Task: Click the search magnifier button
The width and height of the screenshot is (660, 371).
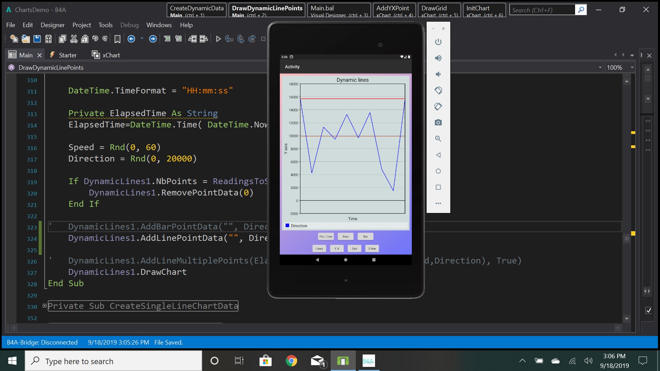Action: click(x=581, y=10)
